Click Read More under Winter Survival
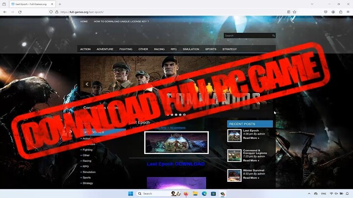 coord(251,178)
